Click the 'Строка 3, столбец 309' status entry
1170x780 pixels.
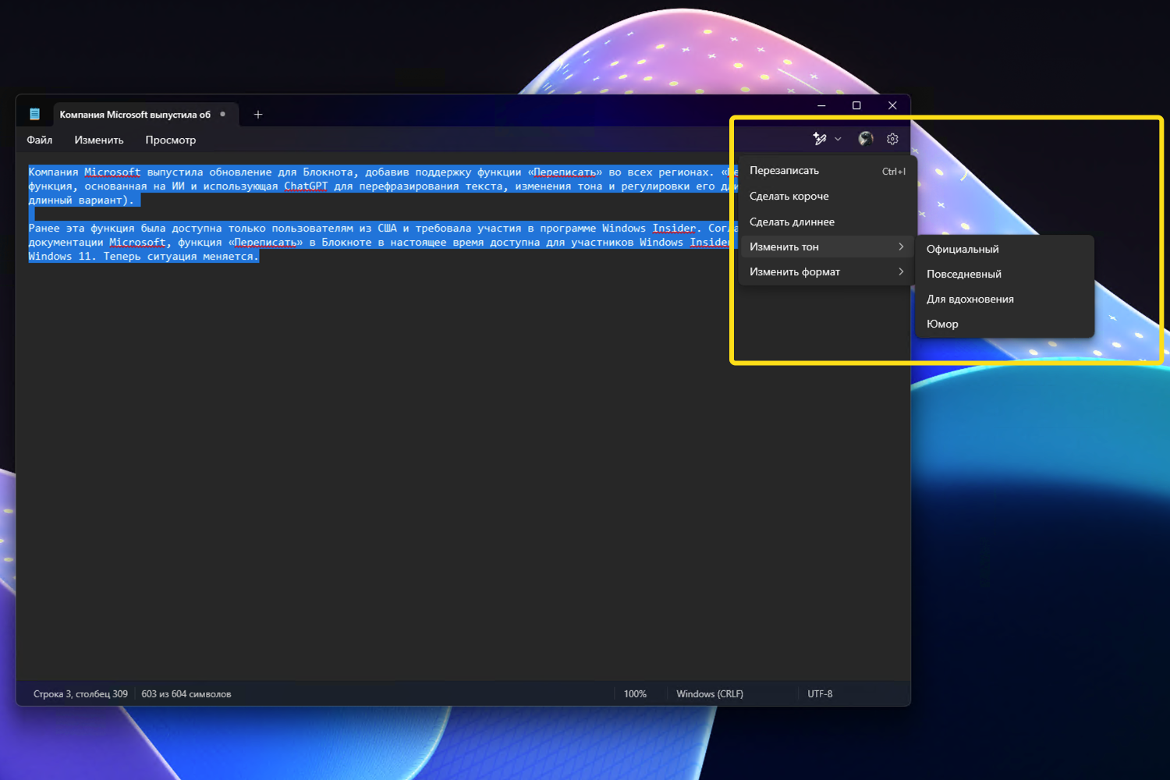click(x=80, y=694)
